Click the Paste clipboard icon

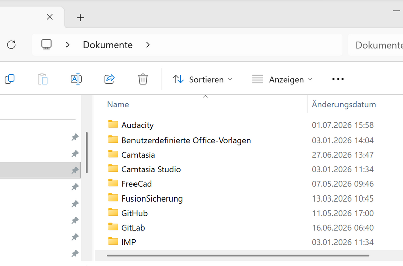43,79
